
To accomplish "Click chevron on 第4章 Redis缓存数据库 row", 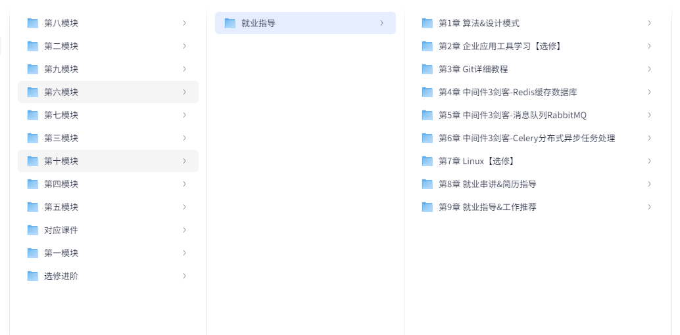I will (x=649, y=92).
